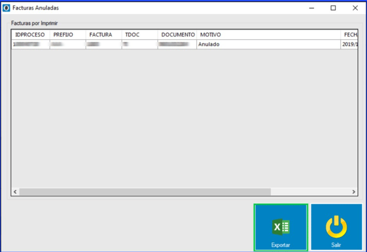Select the 2019 date cell in first row
Viewport: 367px width, 252px height.
tap(349, 44)
